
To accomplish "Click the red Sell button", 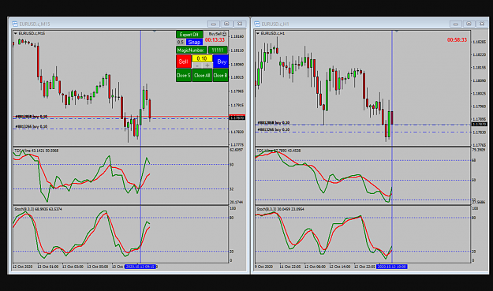I will point(184,62).
